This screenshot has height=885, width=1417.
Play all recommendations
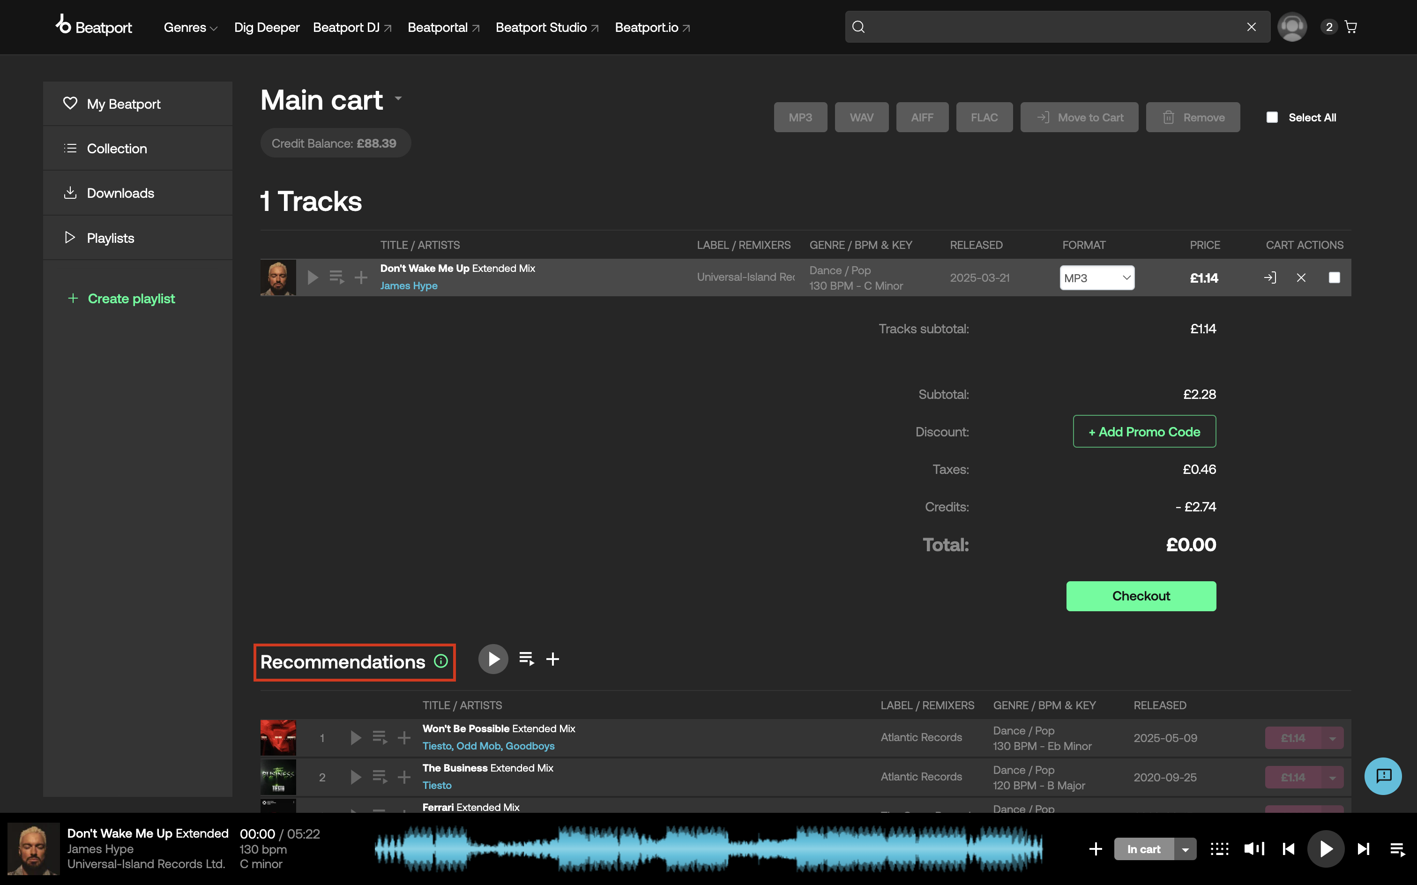click(x=493, y=659)
